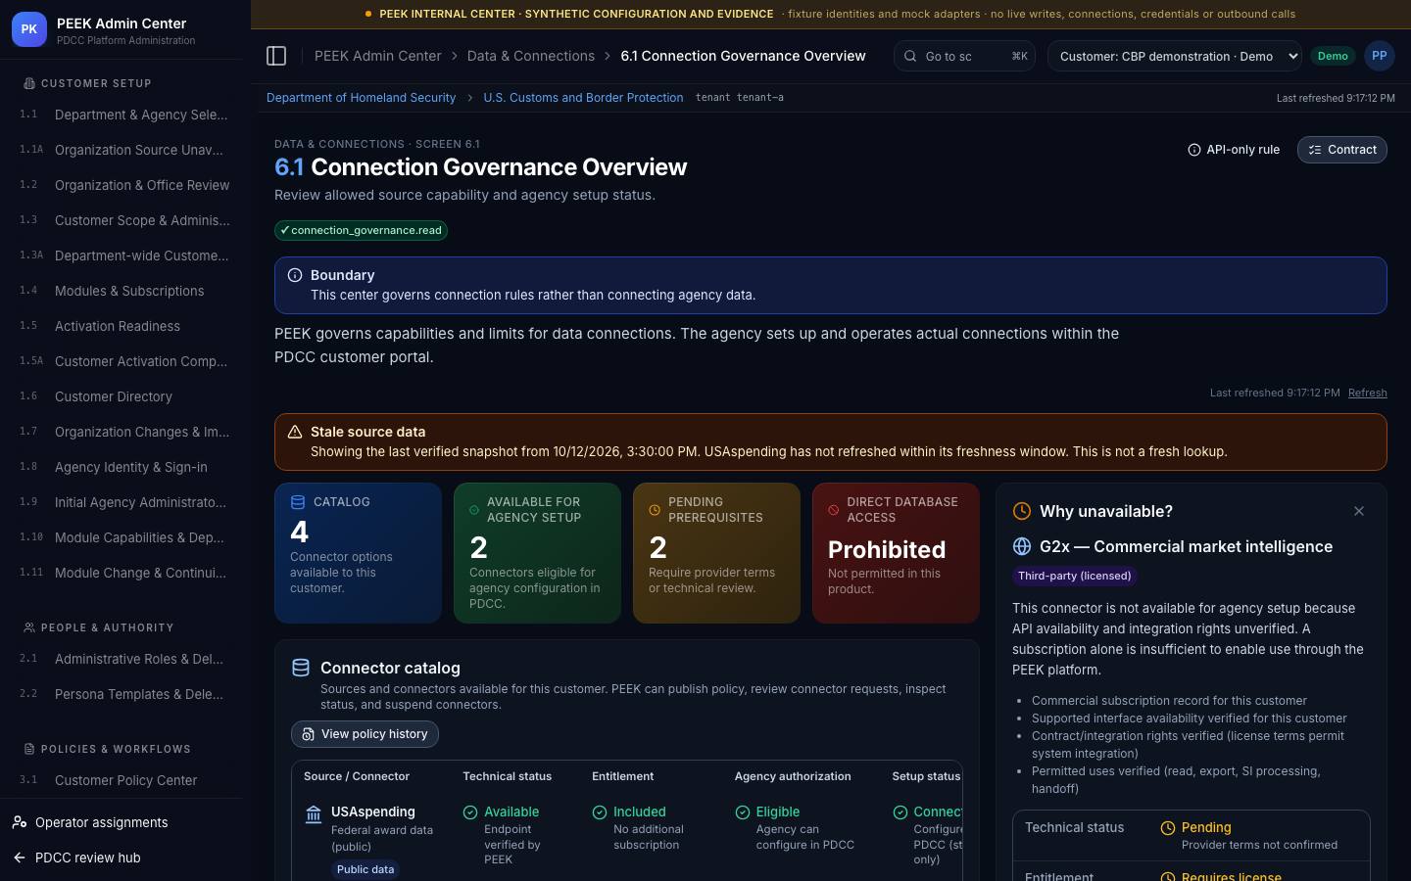
Task: Click the Customer Setup section icon
Action: (x=29, y=83)
